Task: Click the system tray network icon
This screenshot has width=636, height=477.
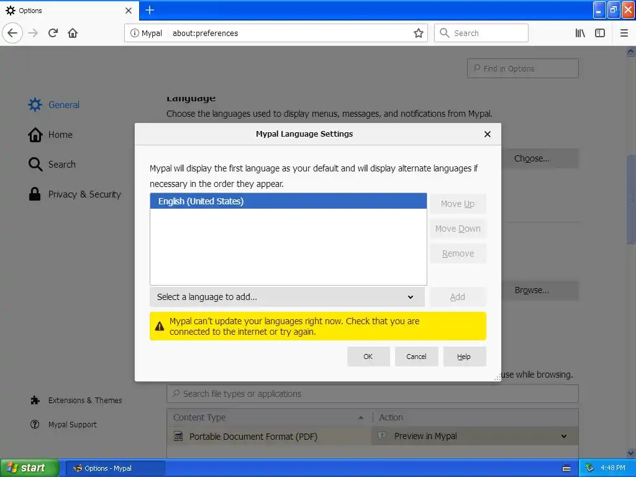Action: tap(590, 468)
